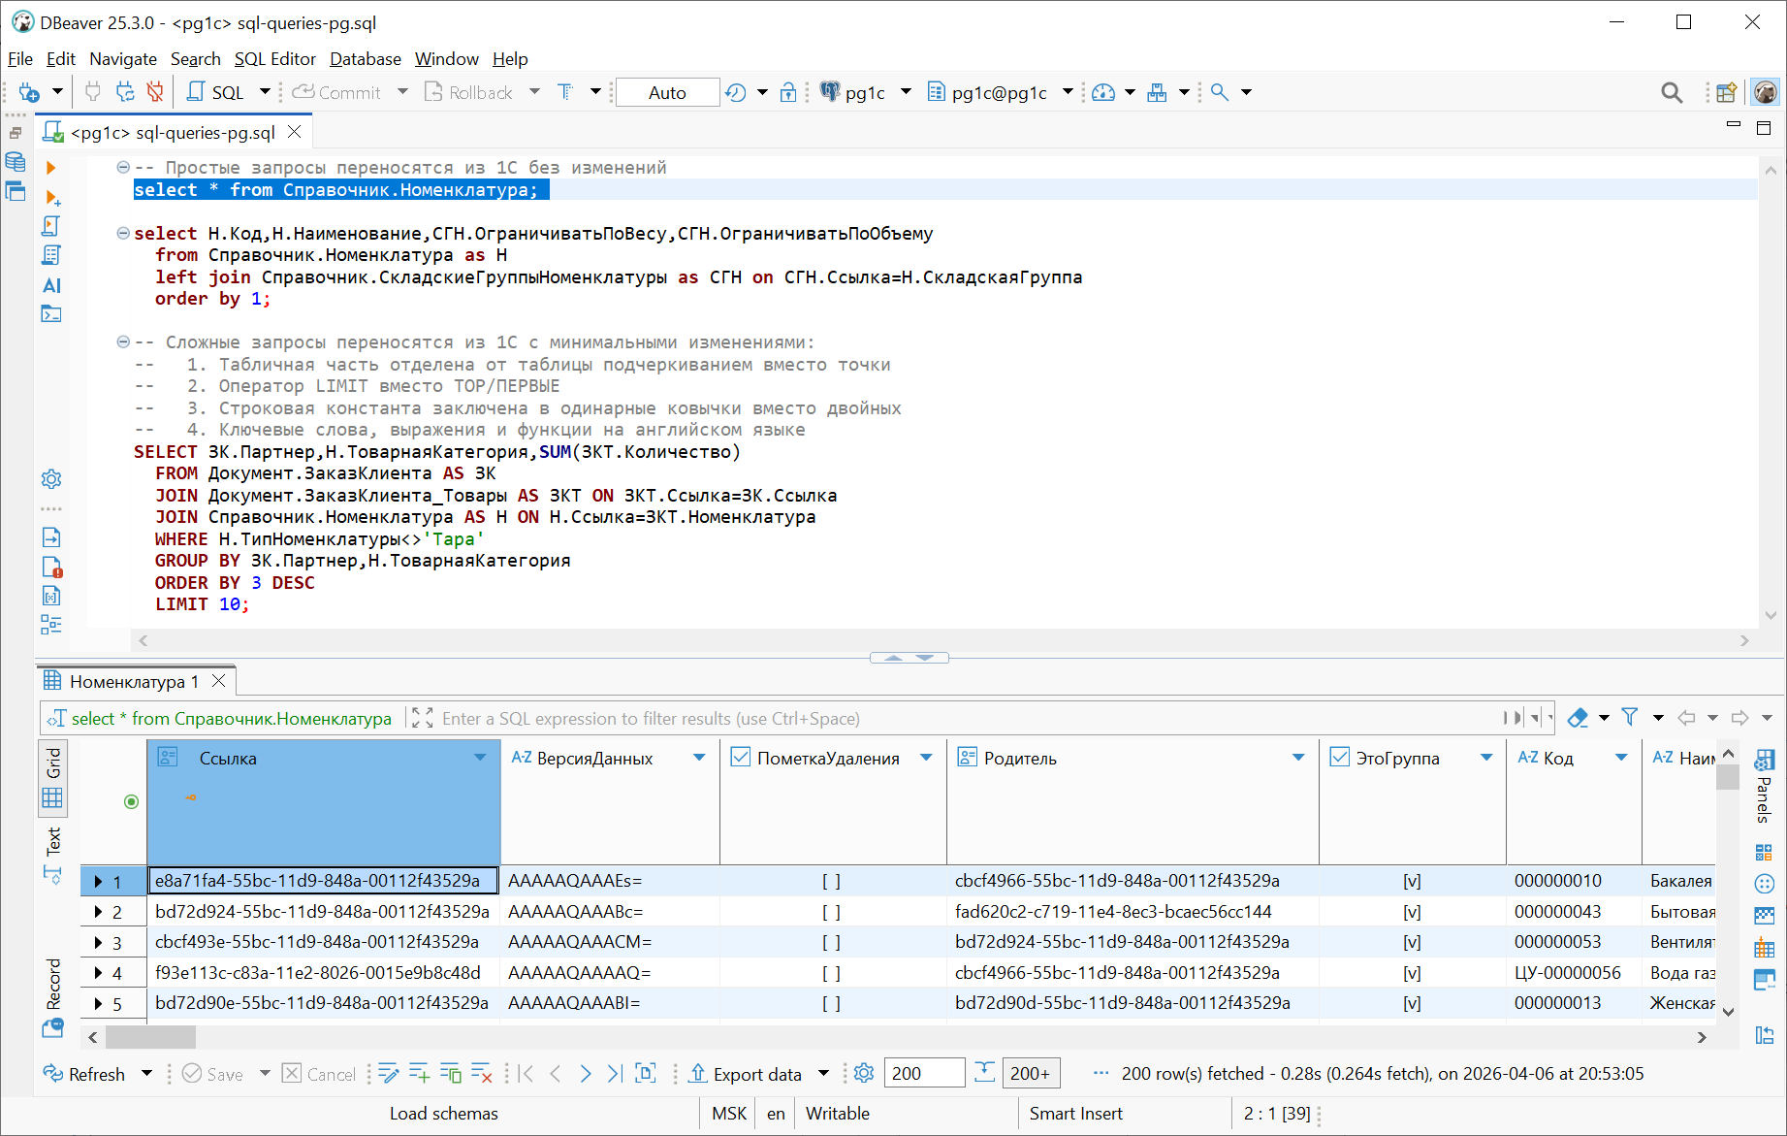
Task: Toggle the ЭтоГруппа checkbox in row 1
Action: click(1413, 880)
